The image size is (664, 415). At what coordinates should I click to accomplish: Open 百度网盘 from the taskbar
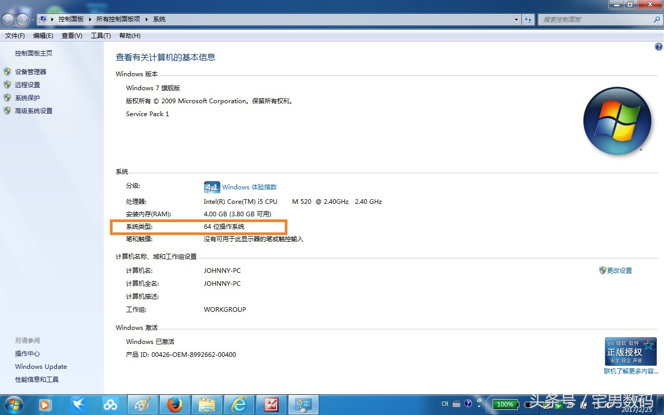pos(110,404)
